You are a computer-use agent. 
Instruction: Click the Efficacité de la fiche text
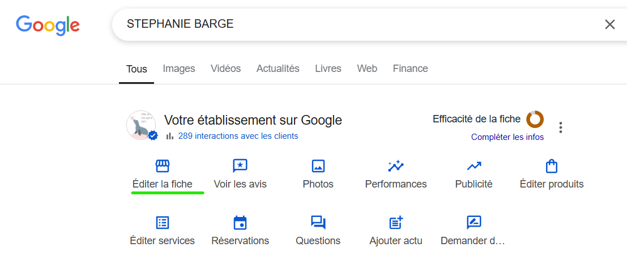tap(477, 119)
